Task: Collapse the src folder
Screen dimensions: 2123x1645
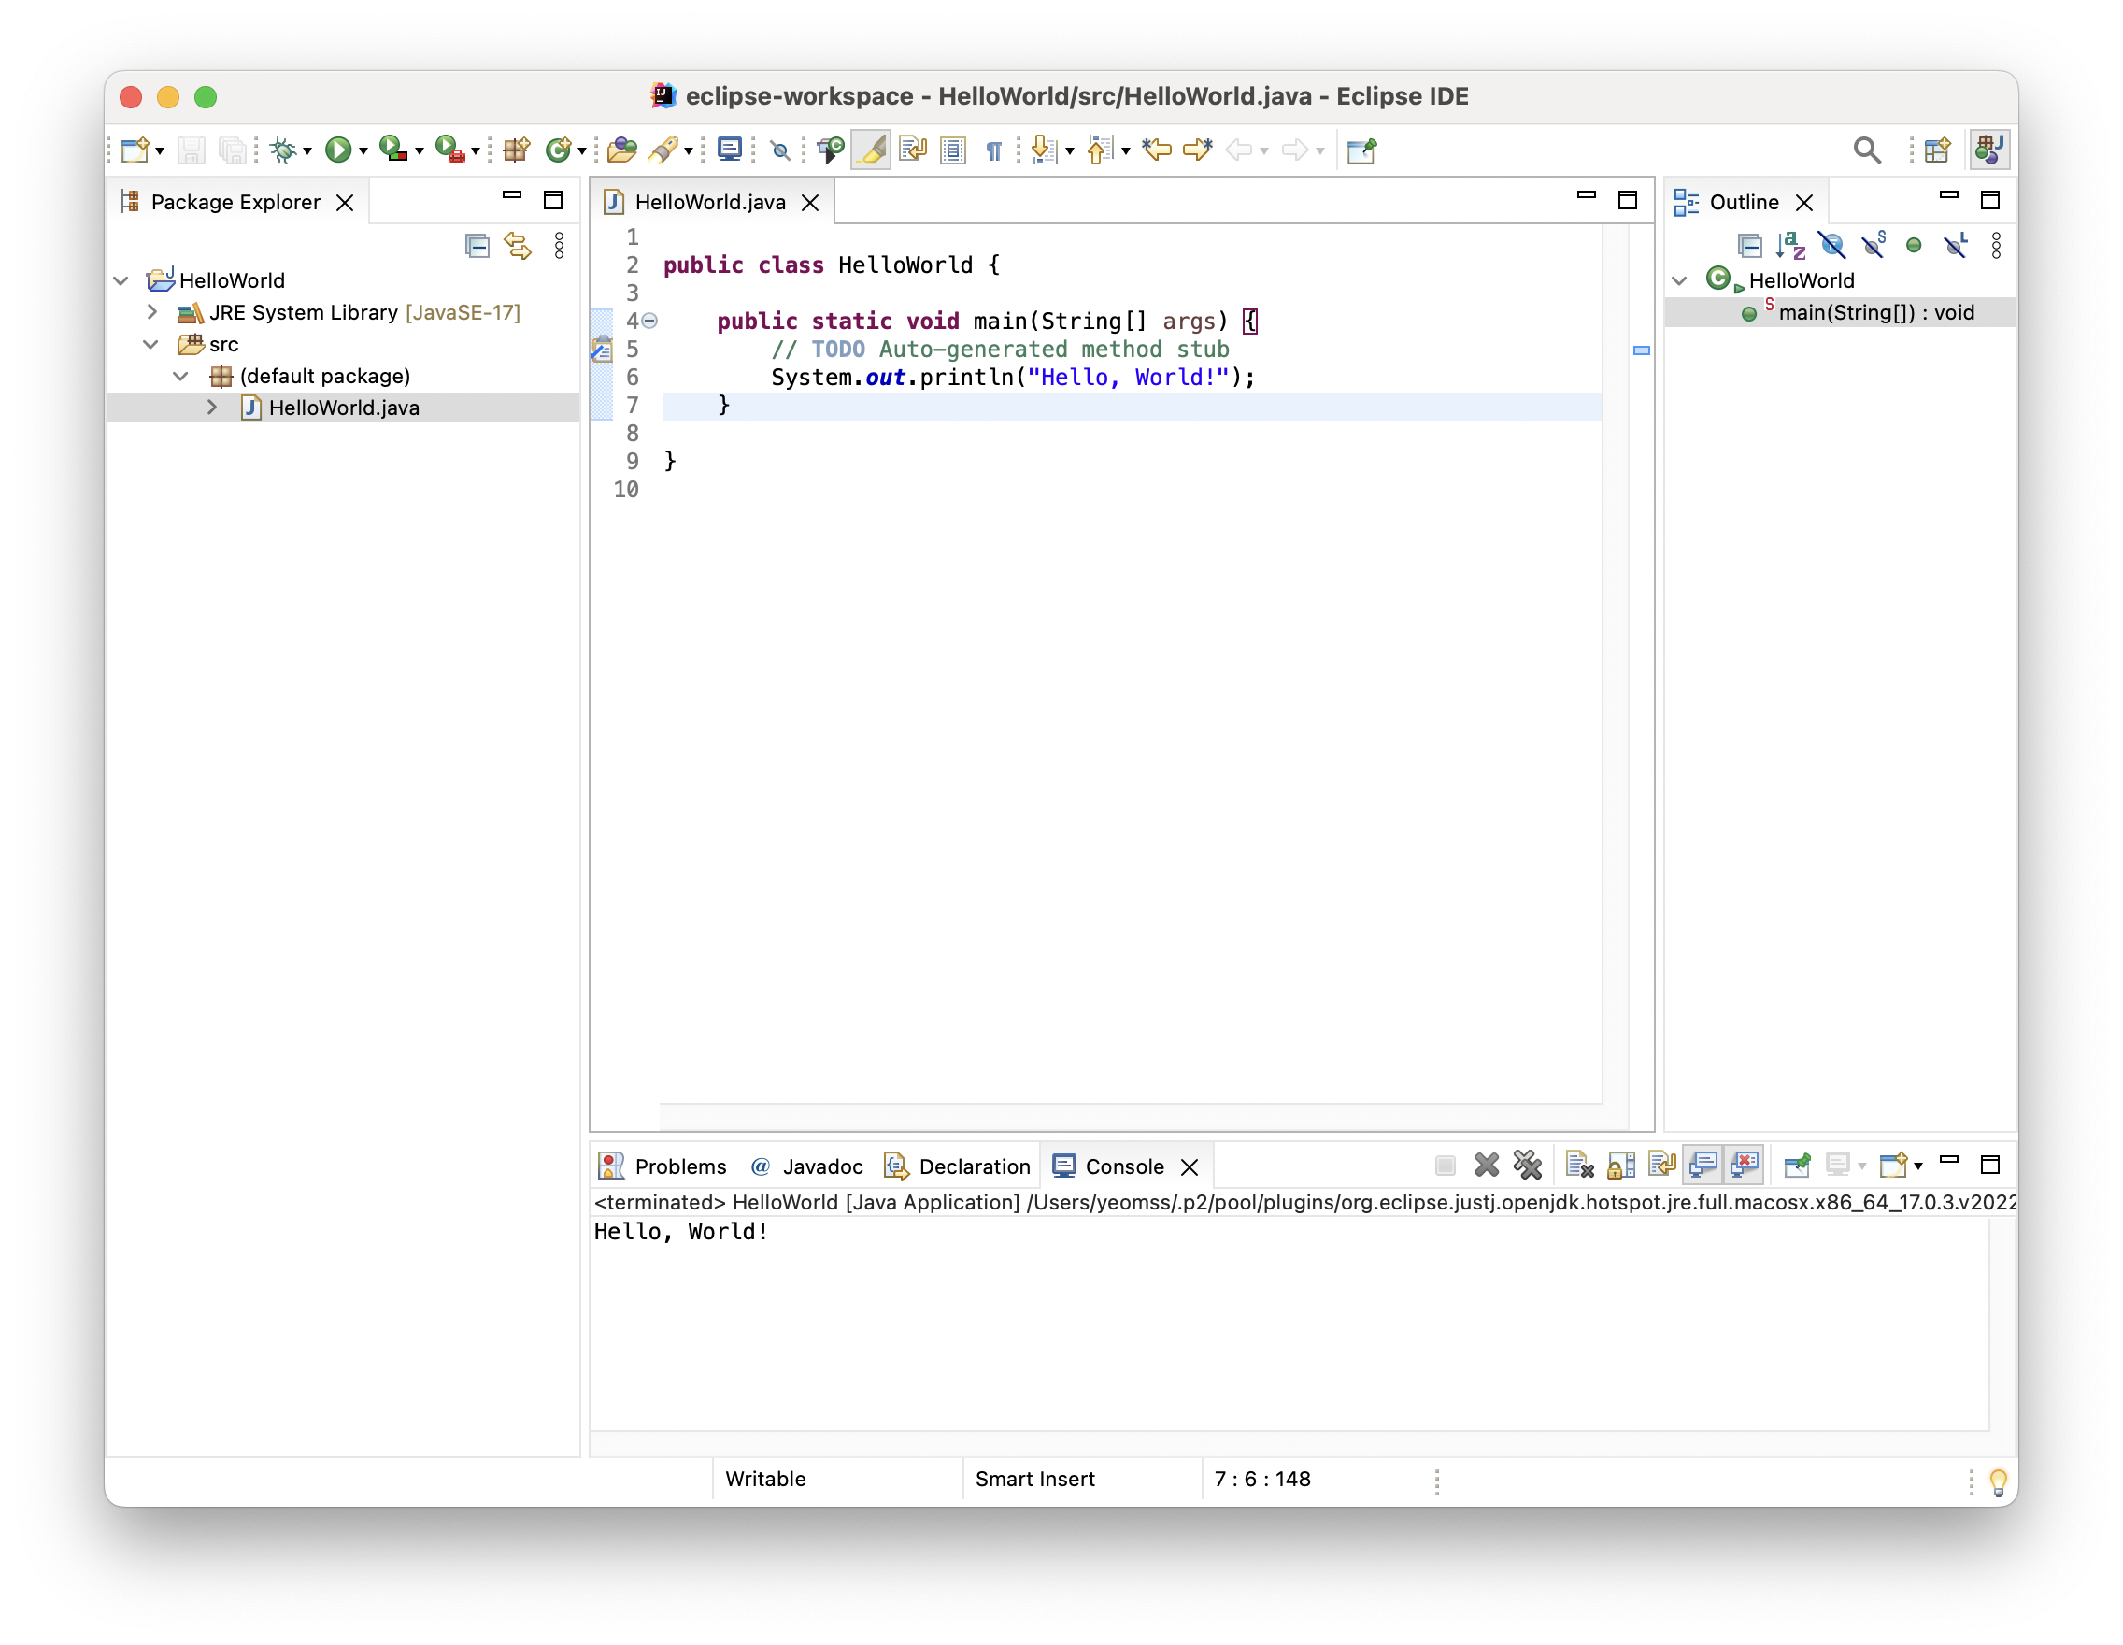Action: point(150,344)
